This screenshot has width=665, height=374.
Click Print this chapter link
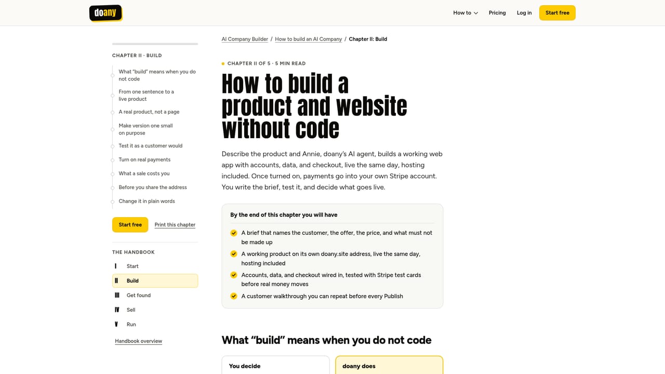(x=175, y=225)
